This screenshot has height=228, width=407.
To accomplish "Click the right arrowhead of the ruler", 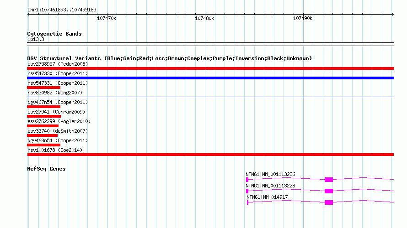I will (393, 14).
